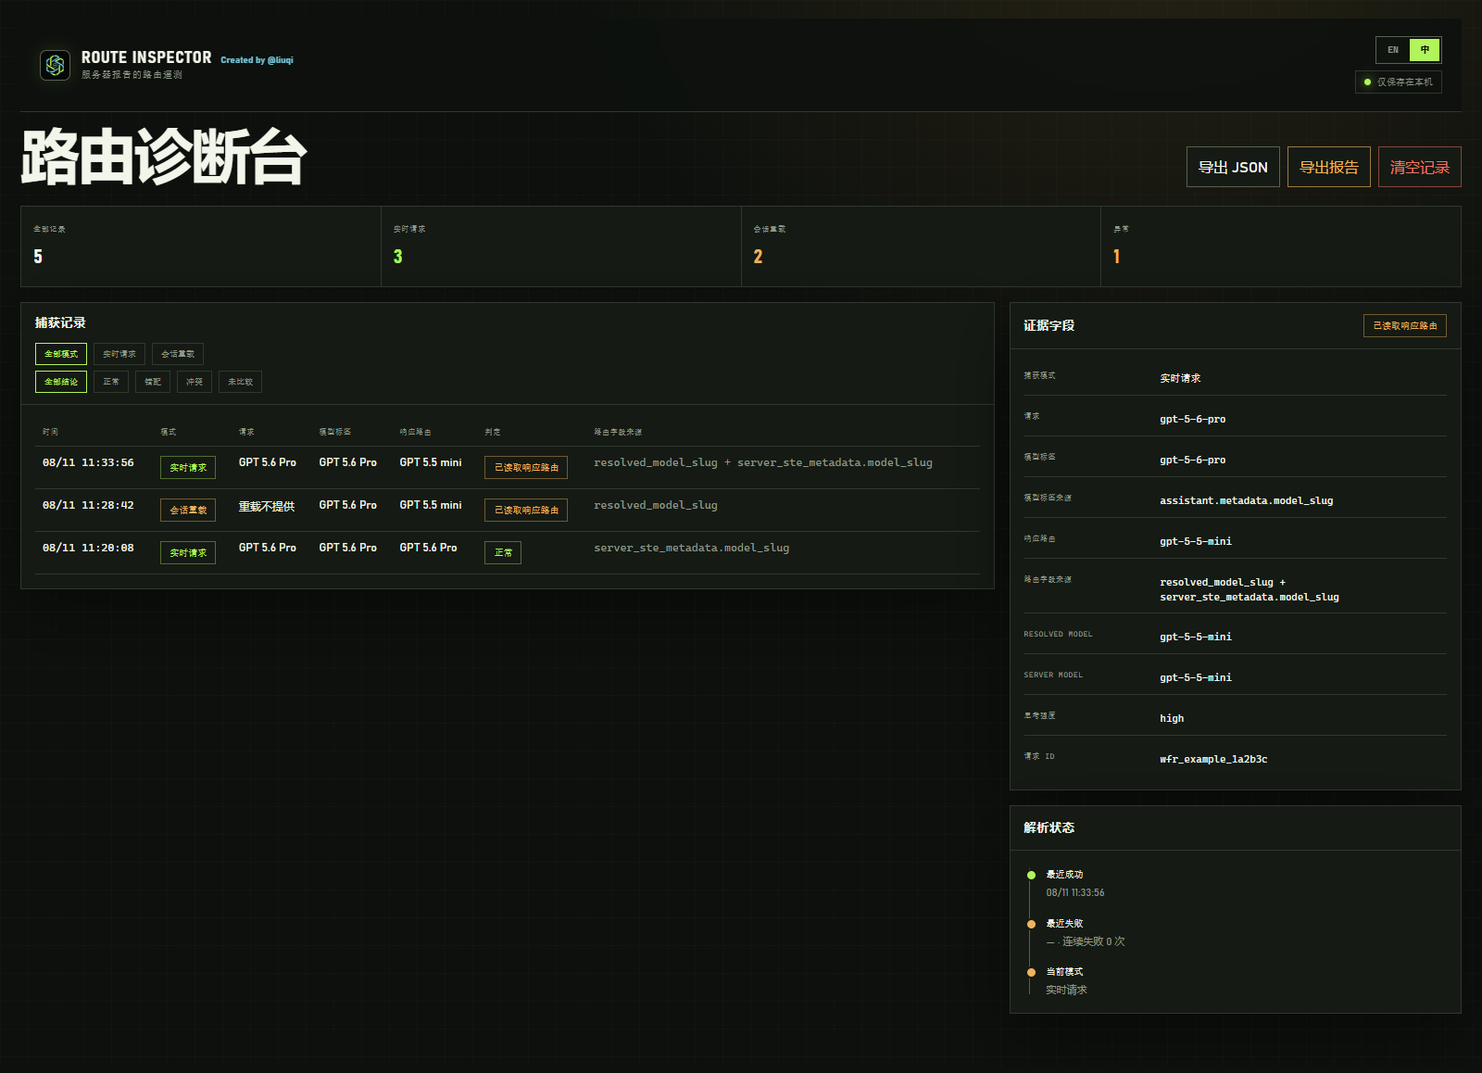Screen dimensions: 1482x1073
Task: Click the orange 最近失败 status dot
Action: point(1031,924)
